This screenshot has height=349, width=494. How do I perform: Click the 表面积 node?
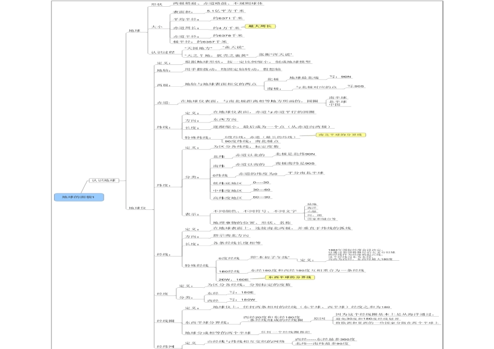click(x=184, y=12)
